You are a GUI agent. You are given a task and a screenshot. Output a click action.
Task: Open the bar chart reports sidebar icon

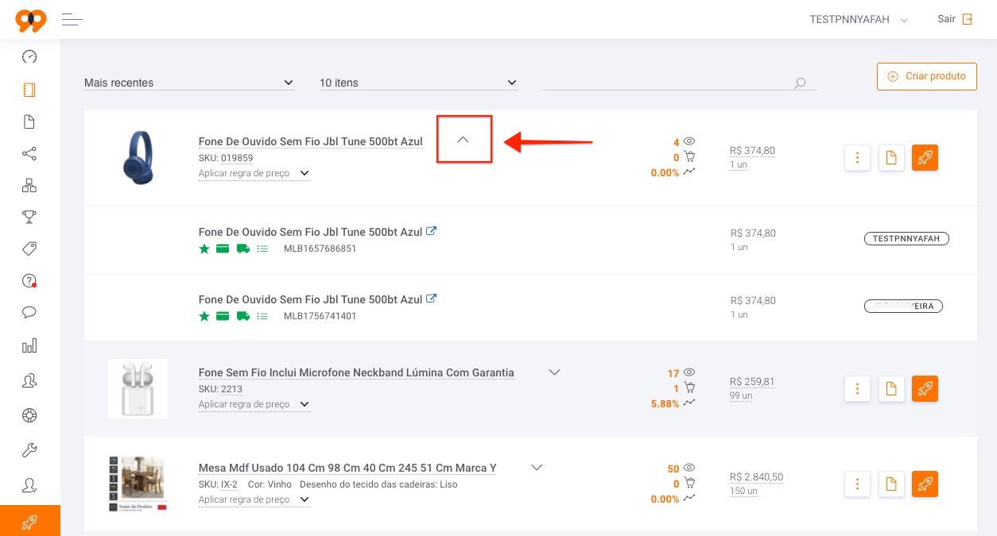[29, 345]
